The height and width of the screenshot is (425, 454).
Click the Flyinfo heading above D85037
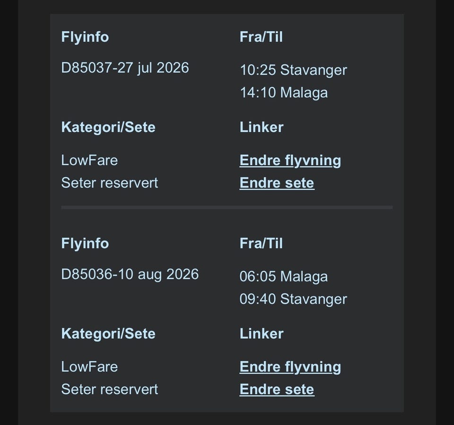85,37
